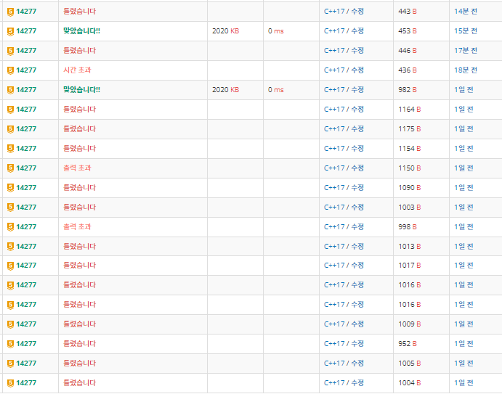Viewport: 502px width, 394px height.
Task: Click 수정 edit link in the 453 B row
Action: tap(357, 31)
